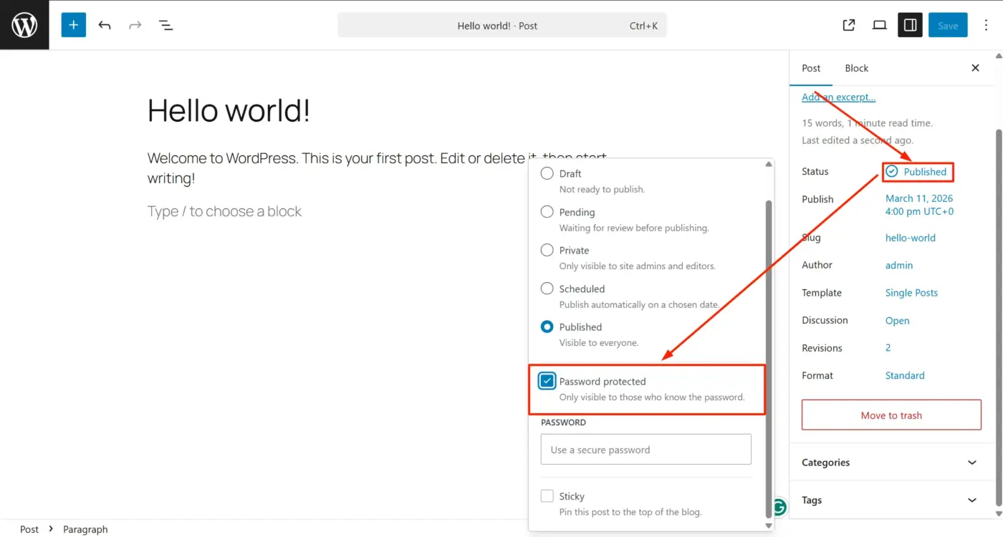Click the Move to trash button
This screenshot has width=1003, height=537.
click(891, 415)
